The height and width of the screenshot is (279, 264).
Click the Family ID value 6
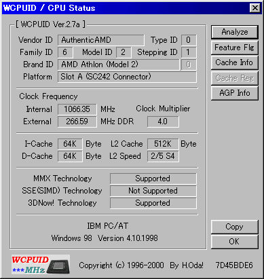65,52
